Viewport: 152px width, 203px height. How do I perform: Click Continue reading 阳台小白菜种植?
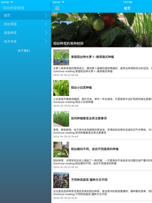73,102
